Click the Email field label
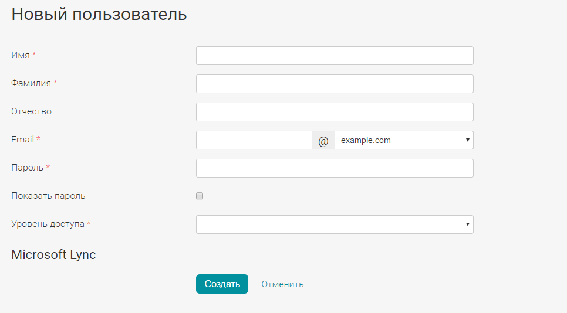Viewport: 567px width, 313px height. point(23,140)
